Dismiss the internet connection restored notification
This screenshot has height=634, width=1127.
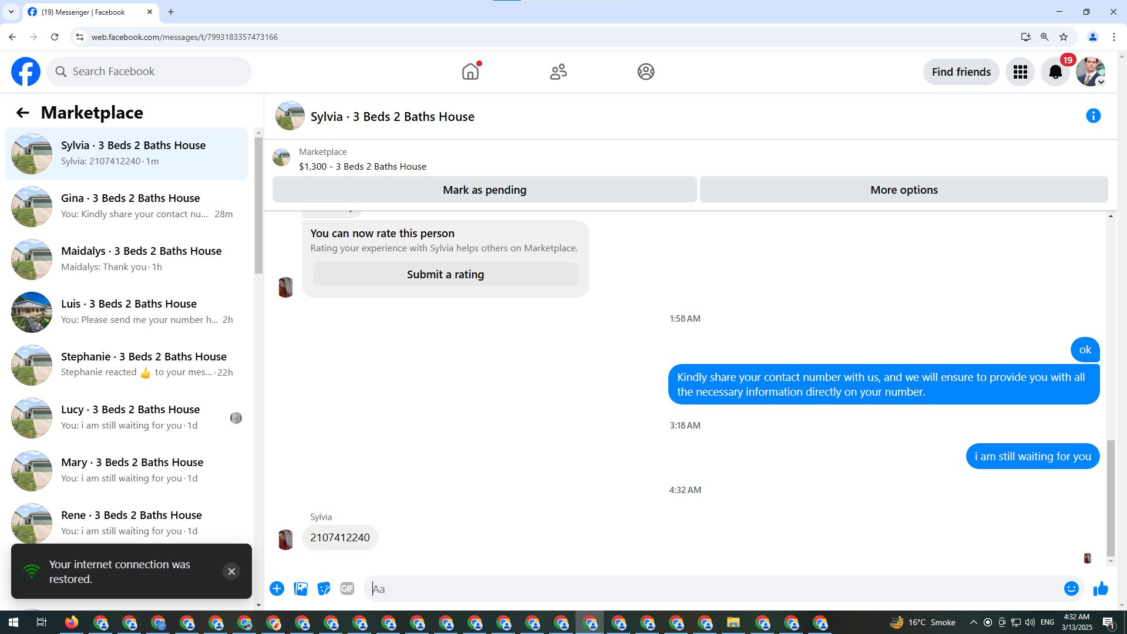coord(231,571)
